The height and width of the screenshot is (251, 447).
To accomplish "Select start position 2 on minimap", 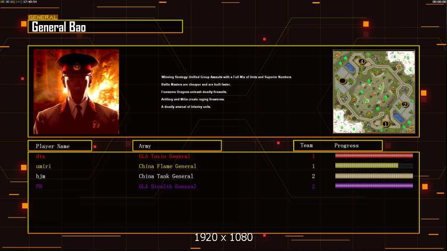I will (x=405, y=104).
